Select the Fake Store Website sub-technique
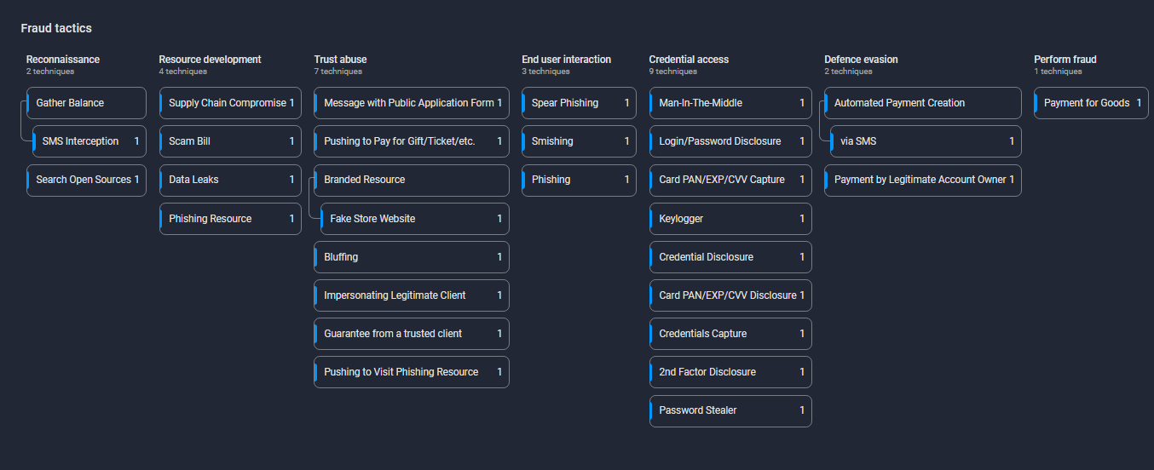 pyautogui.click(x=414, y=219)
